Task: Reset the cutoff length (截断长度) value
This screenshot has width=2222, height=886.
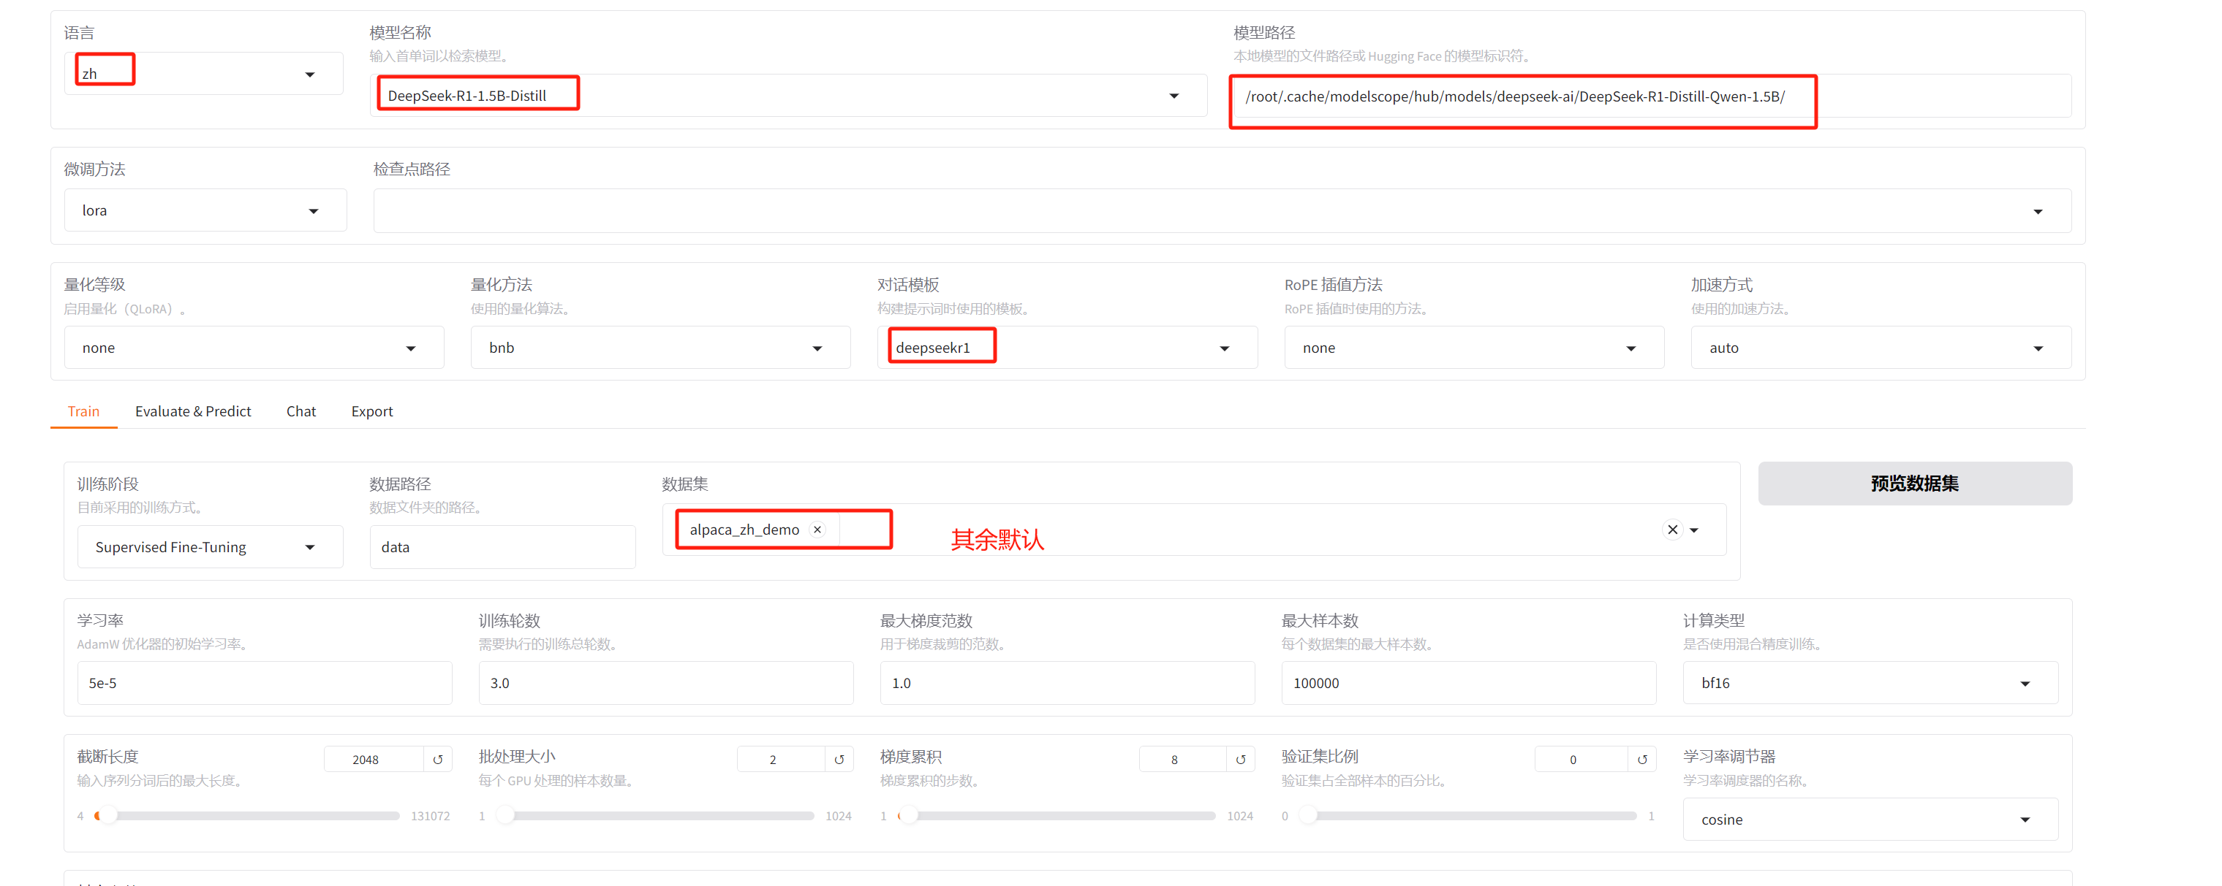Action: pos(437,760)
